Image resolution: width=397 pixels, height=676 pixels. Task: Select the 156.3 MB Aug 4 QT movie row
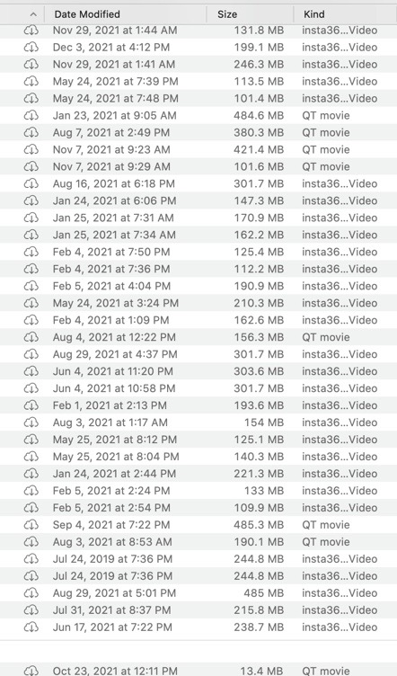click(x=198, y=337)
